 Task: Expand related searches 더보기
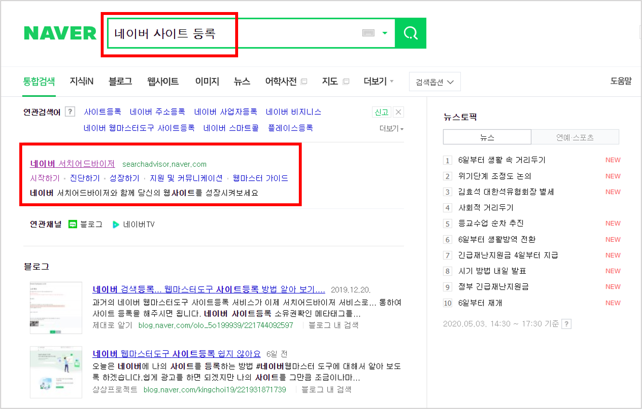(x=391, y=129)
